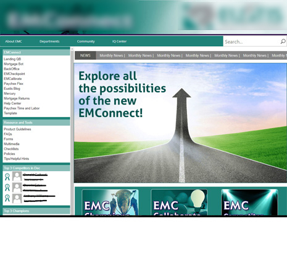Open the About EMC menu
The width and height of the screenshot is (287, 277).
click(14, 41)
